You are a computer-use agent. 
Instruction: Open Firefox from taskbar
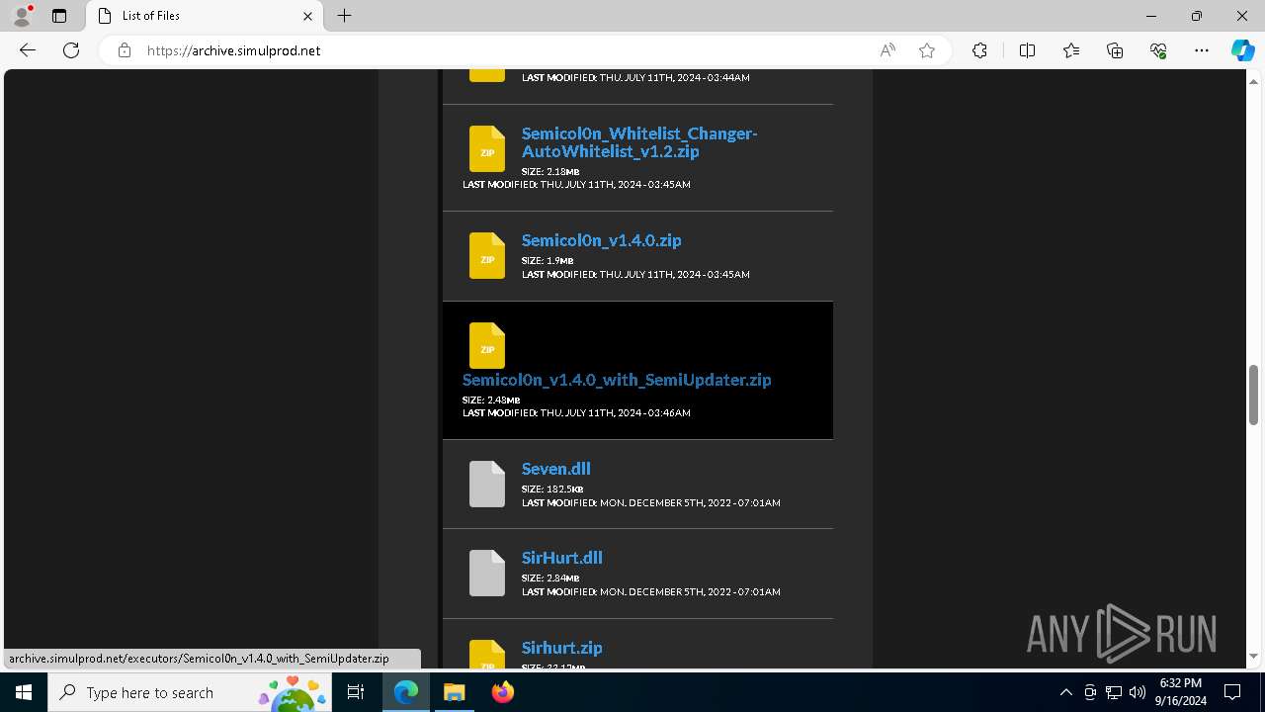click(502, 692)
